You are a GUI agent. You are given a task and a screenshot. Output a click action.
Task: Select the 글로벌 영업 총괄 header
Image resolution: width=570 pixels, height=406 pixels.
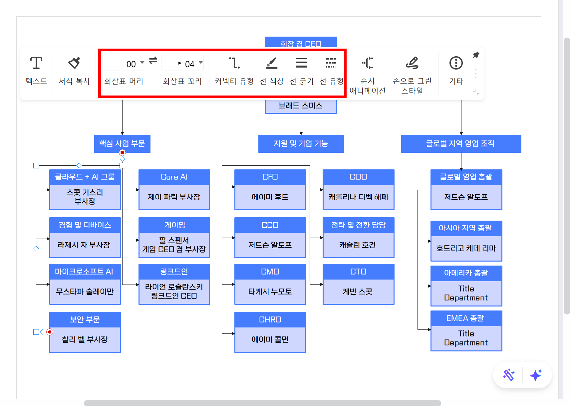466,177
